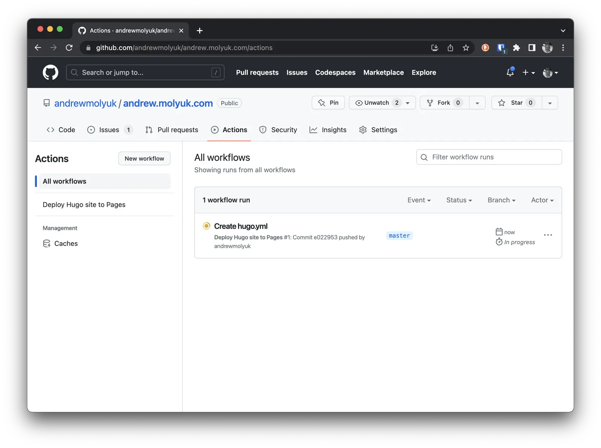Open the Branch filter dropdown

(x=501, y=200)
